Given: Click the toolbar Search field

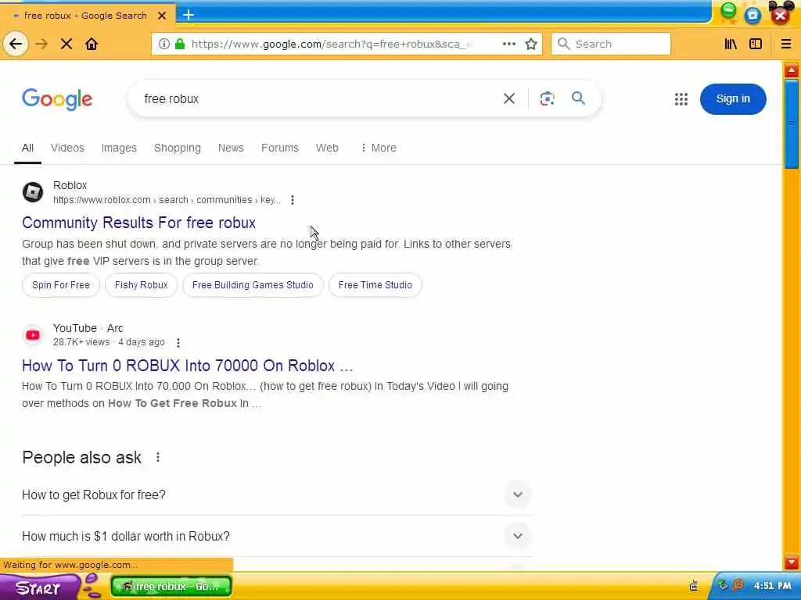Looking at the screenshot, I should (610, 44).
